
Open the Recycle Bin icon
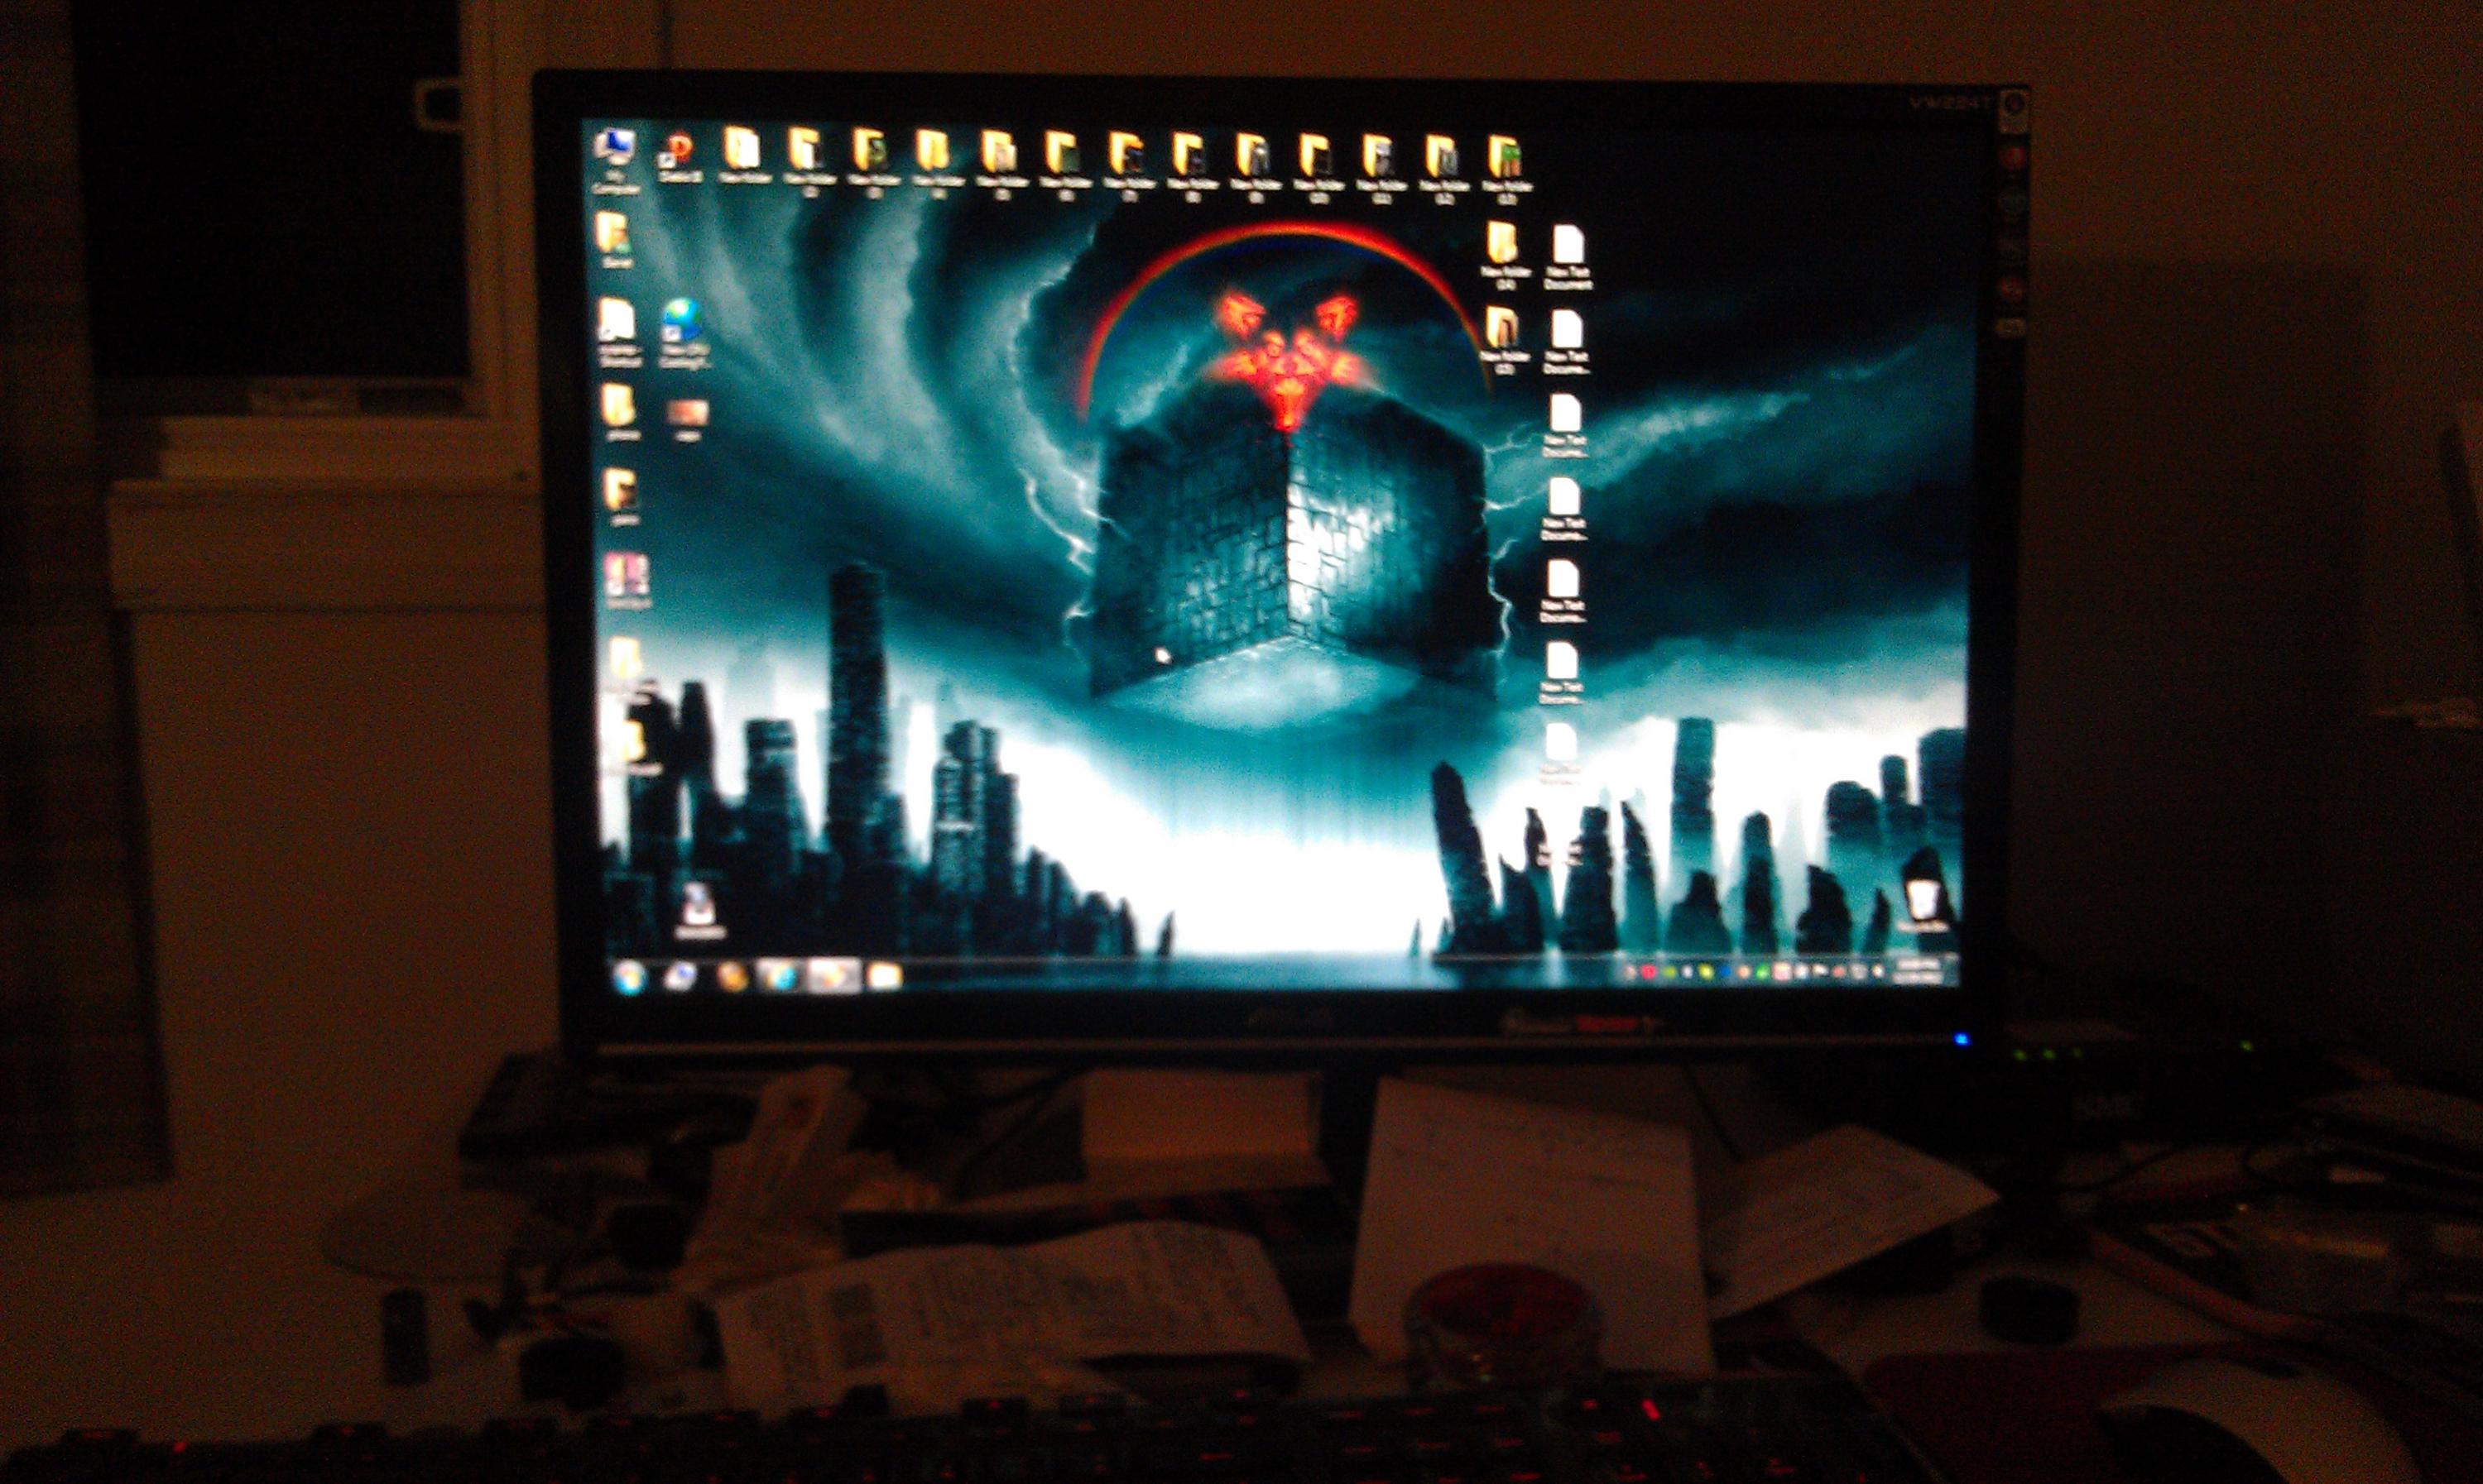[x=1922, y=905]
